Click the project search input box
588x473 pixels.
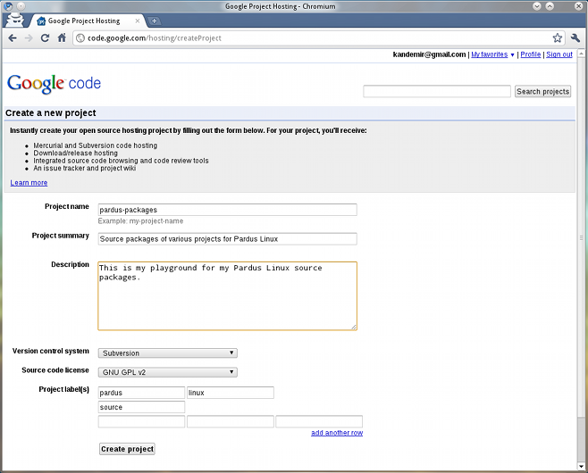pyautogui.click(x=437, y=91)
